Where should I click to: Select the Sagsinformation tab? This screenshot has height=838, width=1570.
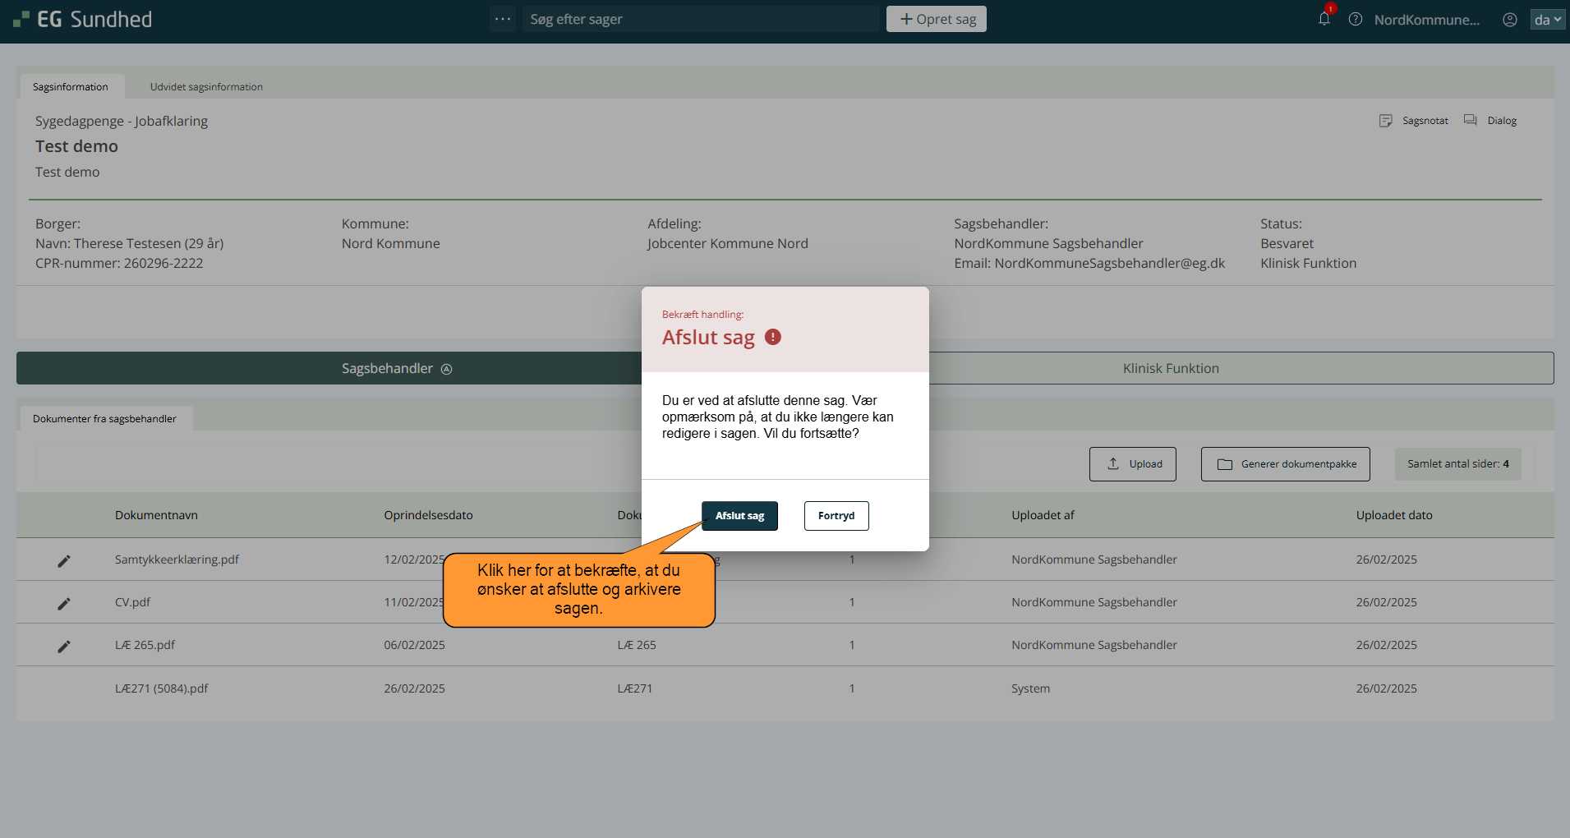71,87
